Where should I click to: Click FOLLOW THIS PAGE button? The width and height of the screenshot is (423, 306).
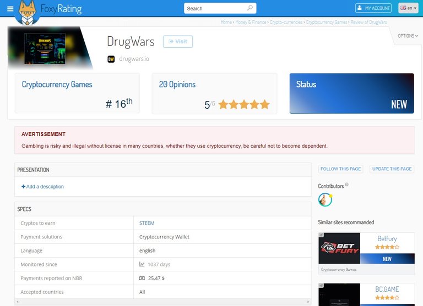[340, 169]
